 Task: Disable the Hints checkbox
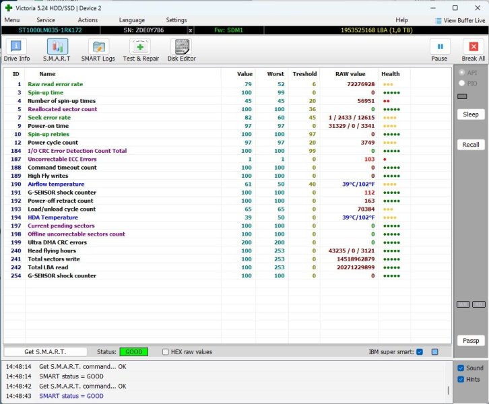click(461, 379)
